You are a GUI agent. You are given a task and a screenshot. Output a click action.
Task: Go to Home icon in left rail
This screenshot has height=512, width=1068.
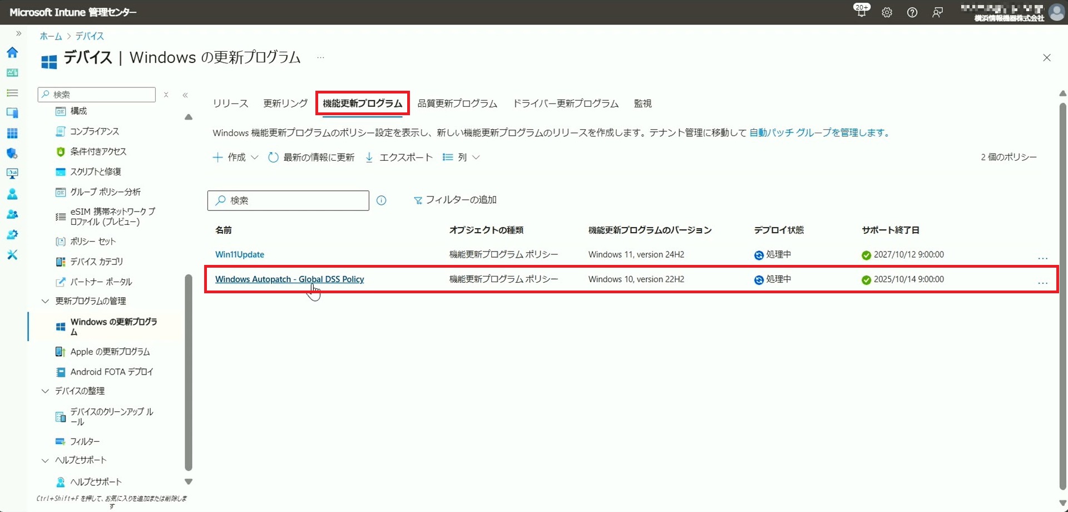pos(12,52)
